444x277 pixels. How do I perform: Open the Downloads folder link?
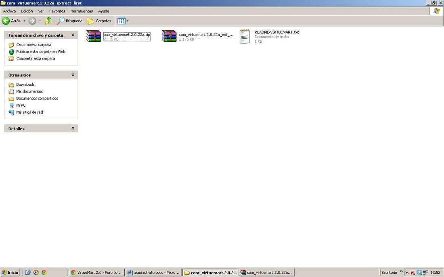click(x=25, y=85)
